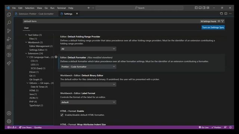The height and width of the screenshot is (134, 239).
Task: Select ESLint in settings tree
Action: point(34,72)
